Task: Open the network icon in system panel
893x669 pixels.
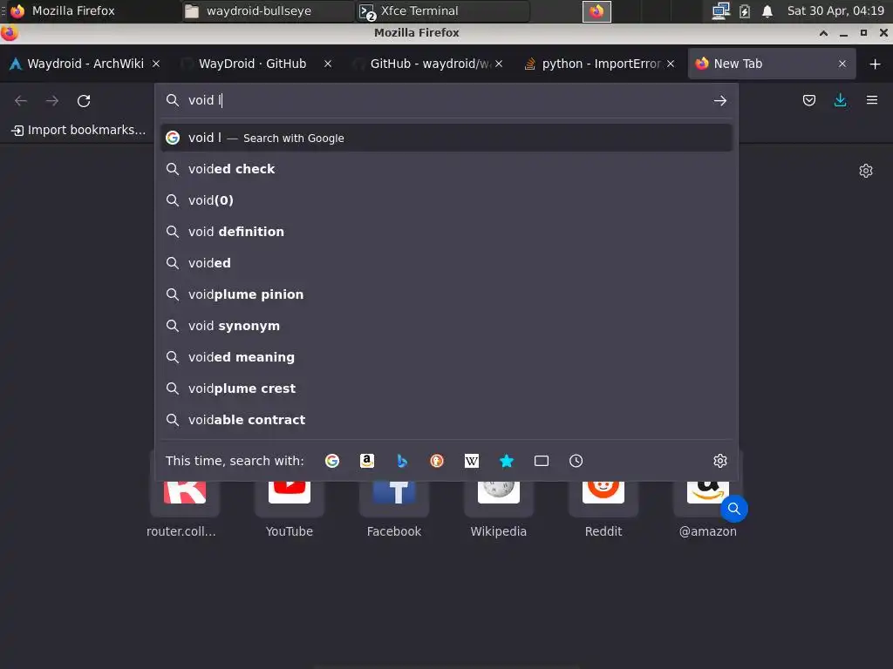Action: click(720, 10)
